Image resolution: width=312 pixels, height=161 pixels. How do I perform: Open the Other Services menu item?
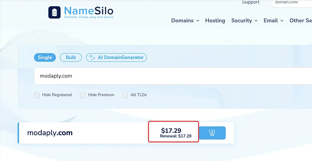(300, 21)
